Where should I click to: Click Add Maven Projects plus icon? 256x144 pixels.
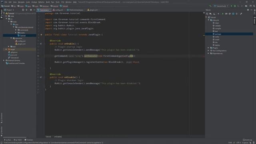coord(218,14)
